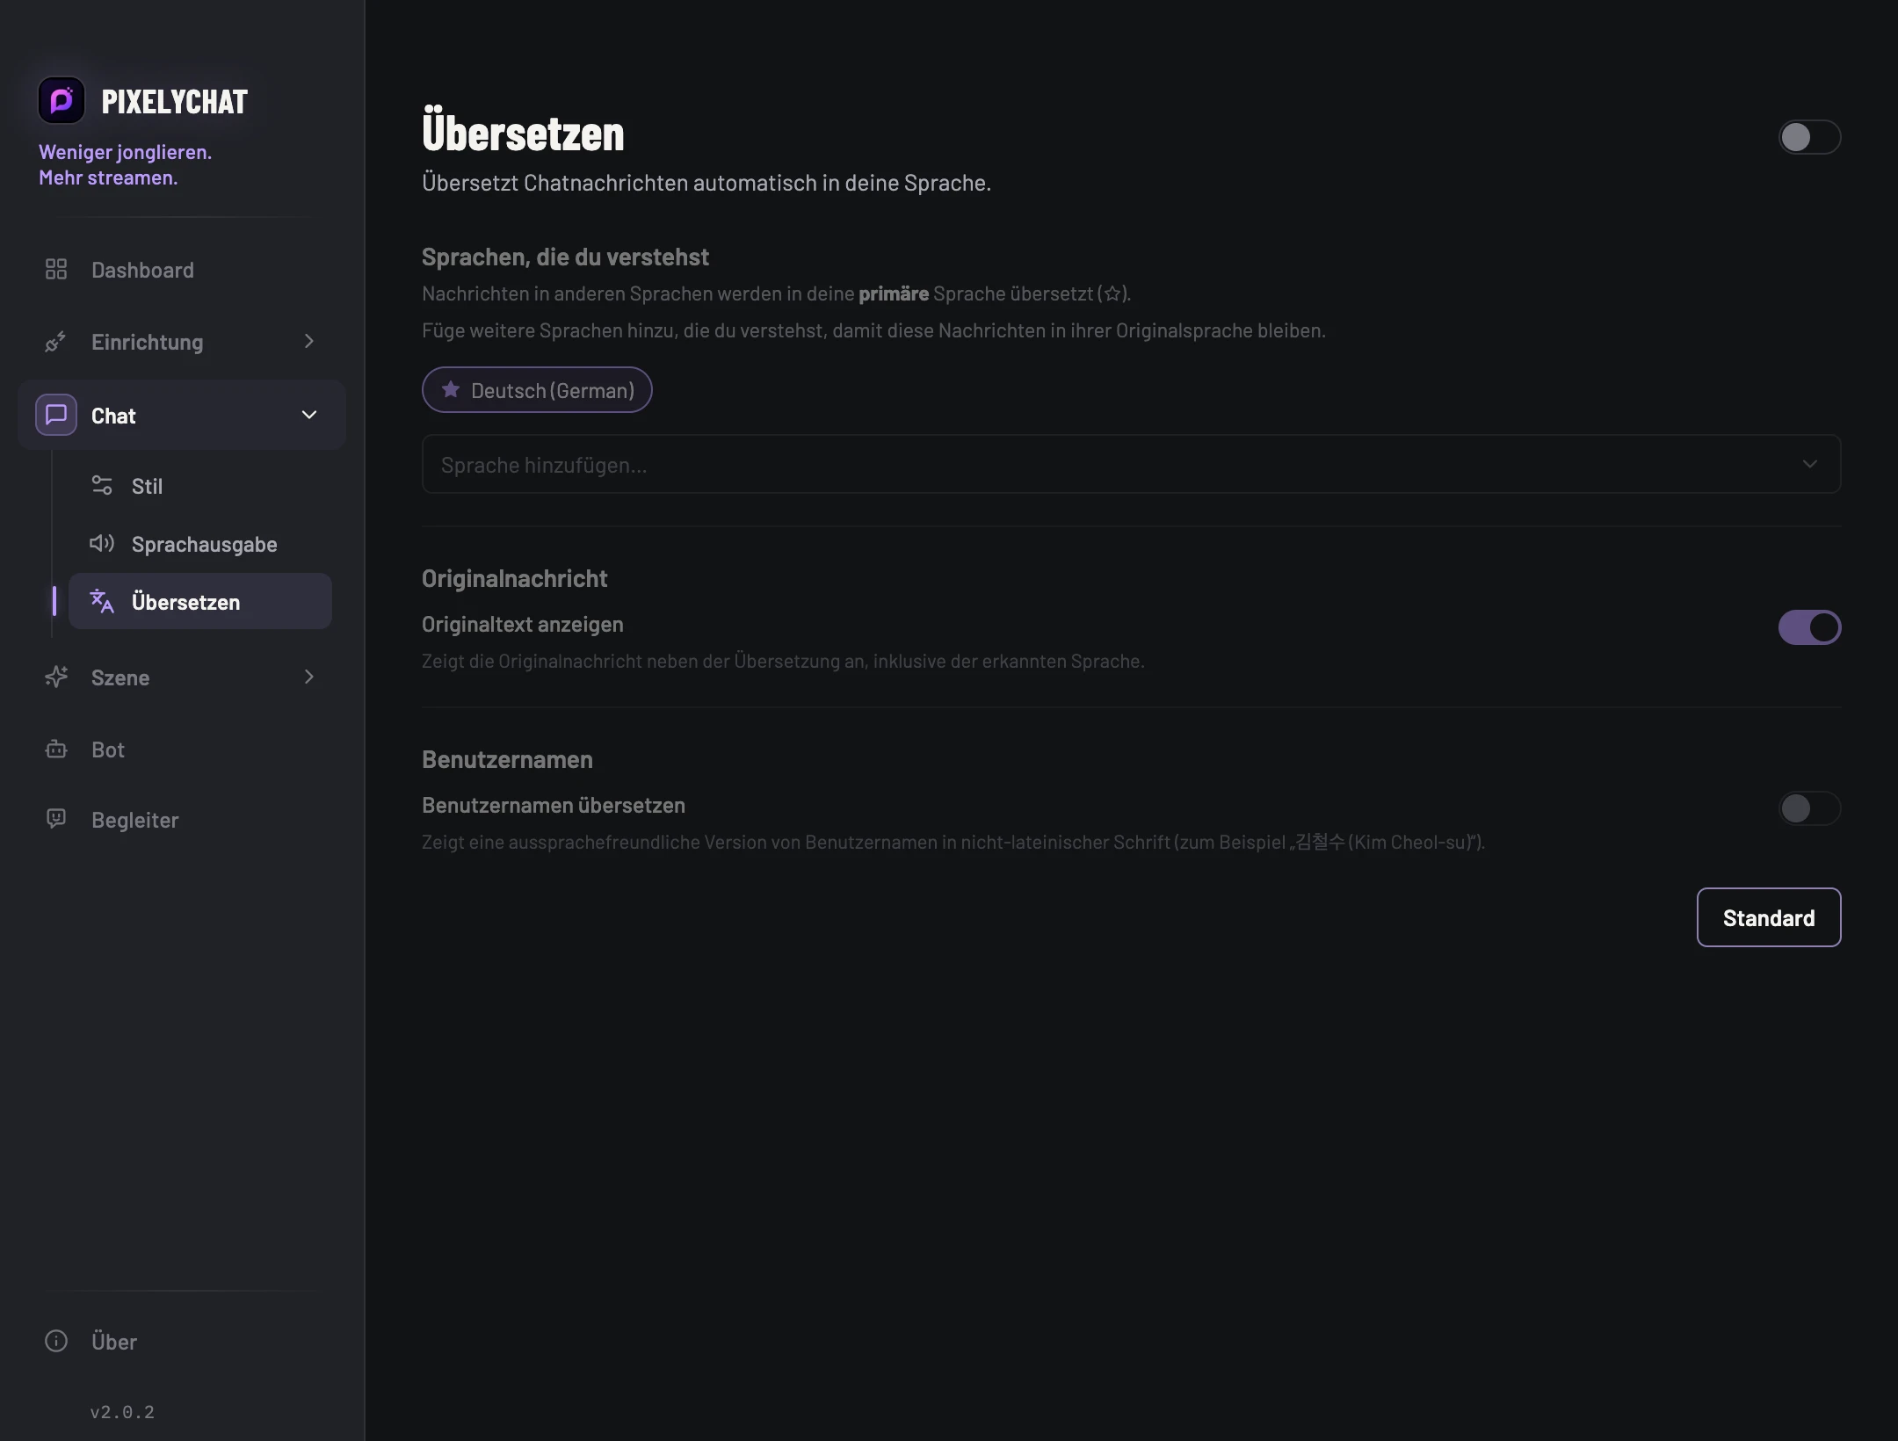Click the Einrichtung plug icon

56,341
